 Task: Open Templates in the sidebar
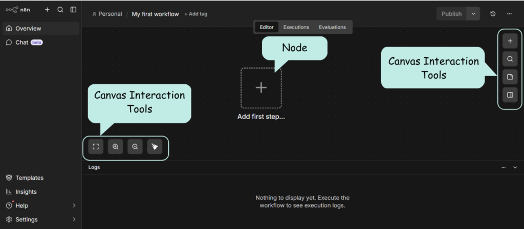coord(29,178)
